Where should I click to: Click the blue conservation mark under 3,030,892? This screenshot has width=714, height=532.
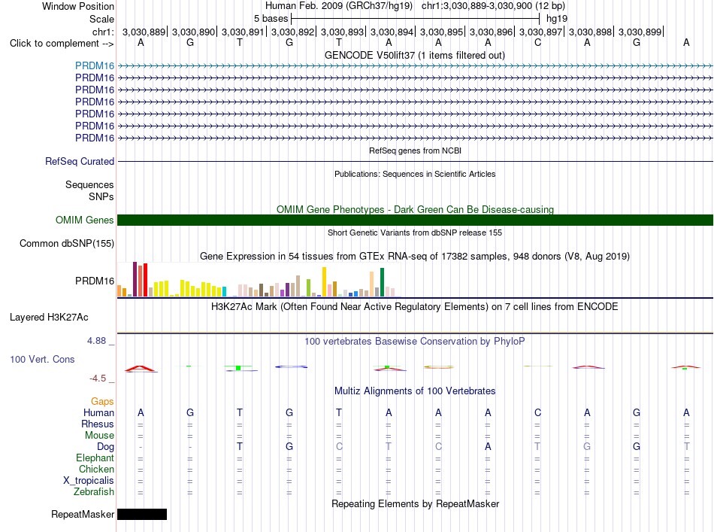(292, 366)
